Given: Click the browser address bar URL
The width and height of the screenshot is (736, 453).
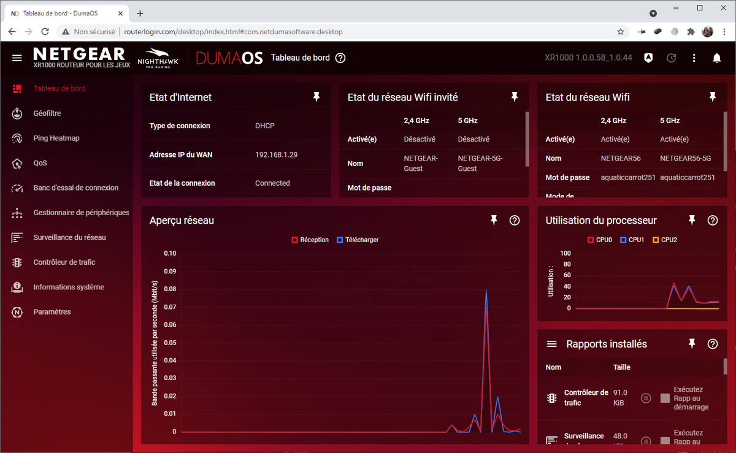Looking at the screenshot, I should click(x=233, y=31).
